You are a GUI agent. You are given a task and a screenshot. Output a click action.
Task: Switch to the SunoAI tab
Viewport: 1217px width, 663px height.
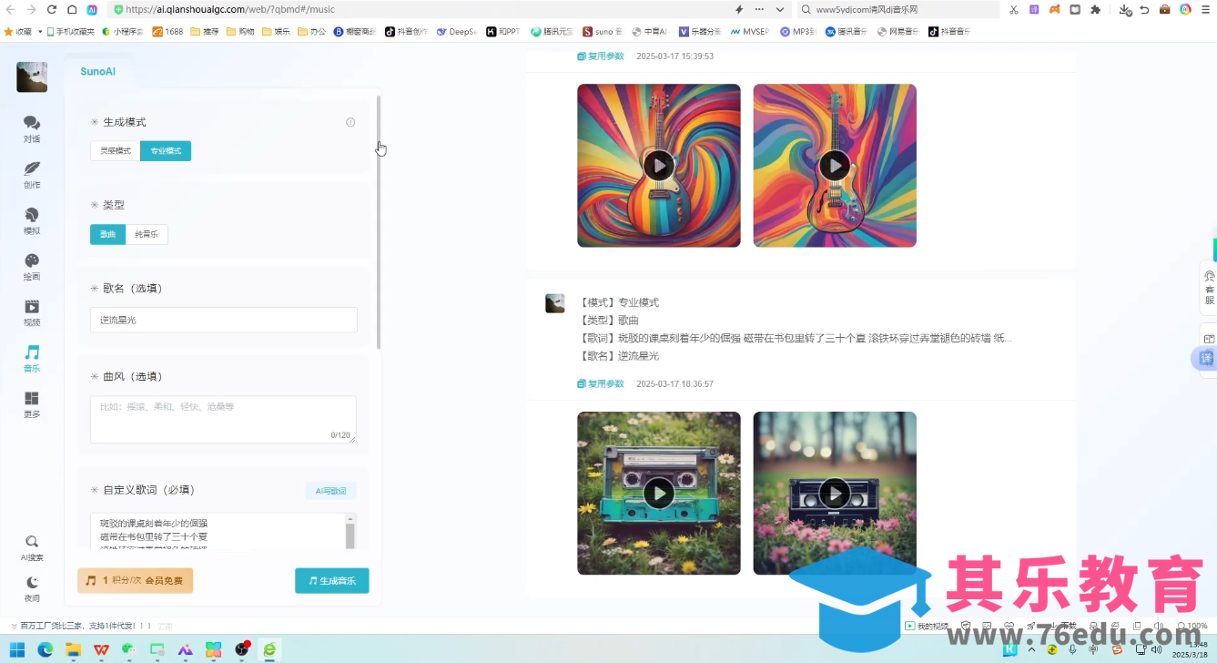pyautogui.click(x=97, y=71)
